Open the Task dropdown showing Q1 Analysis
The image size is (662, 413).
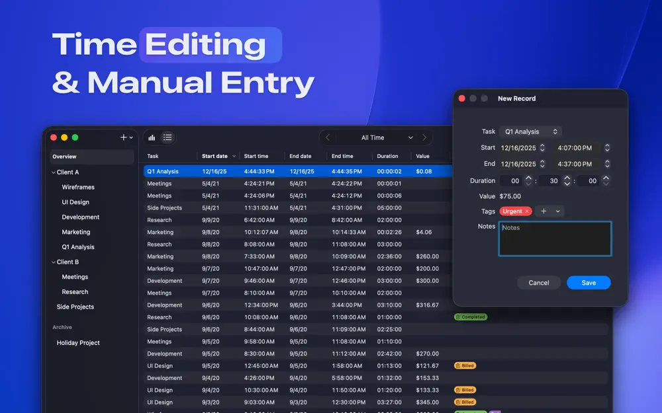click(530, 131)
